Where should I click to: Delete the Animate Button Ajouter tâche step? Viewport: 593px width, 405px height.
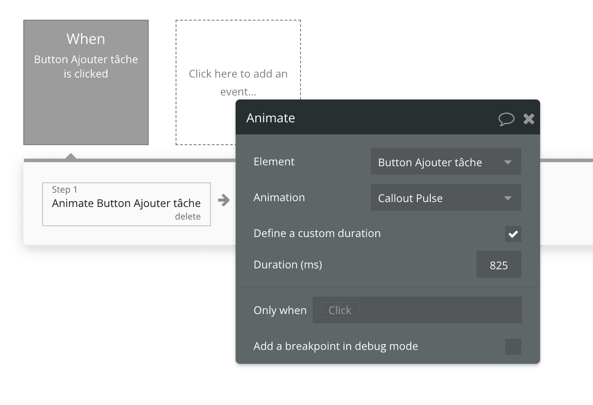click(188, 216)
